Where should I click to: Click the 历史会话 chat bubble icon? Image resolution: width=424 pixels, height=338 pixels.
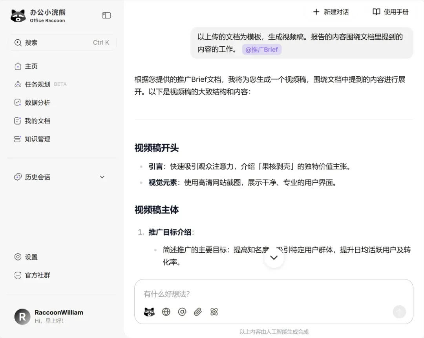18,177
